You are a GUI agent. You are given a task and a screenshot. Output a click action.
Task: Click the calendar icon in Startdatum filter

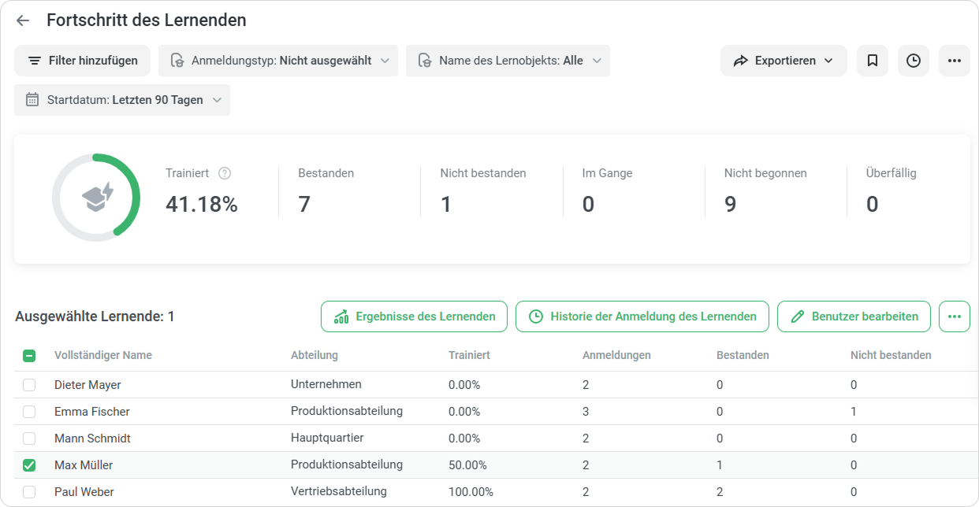[x=32, y=100]
